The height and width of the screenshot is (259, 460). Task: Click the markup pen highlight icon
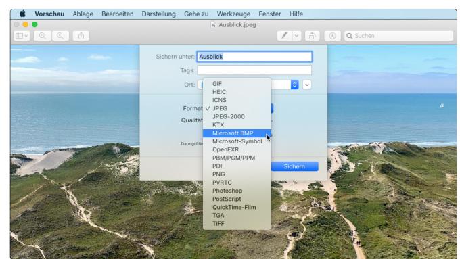click(284, 36)
